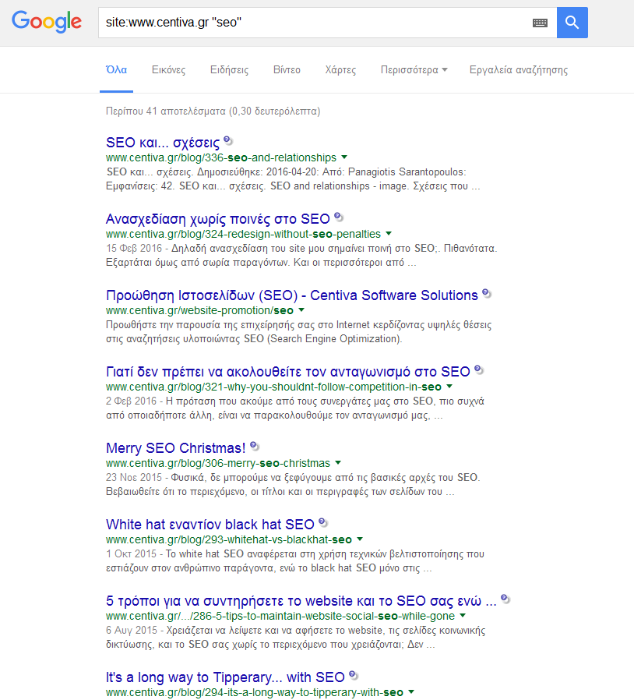Click the '6 Αυγ 2015' date snippet
Viewport: 634px width, 700px height.
132,631
